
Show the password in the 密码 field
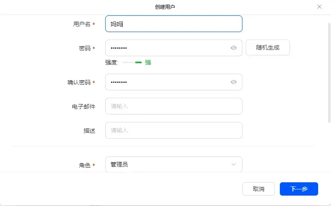pyautogui.click(x=234, y=48)
